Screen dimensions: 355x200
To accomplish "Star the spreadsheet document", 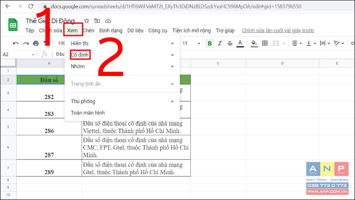I will tap(87, 20).
